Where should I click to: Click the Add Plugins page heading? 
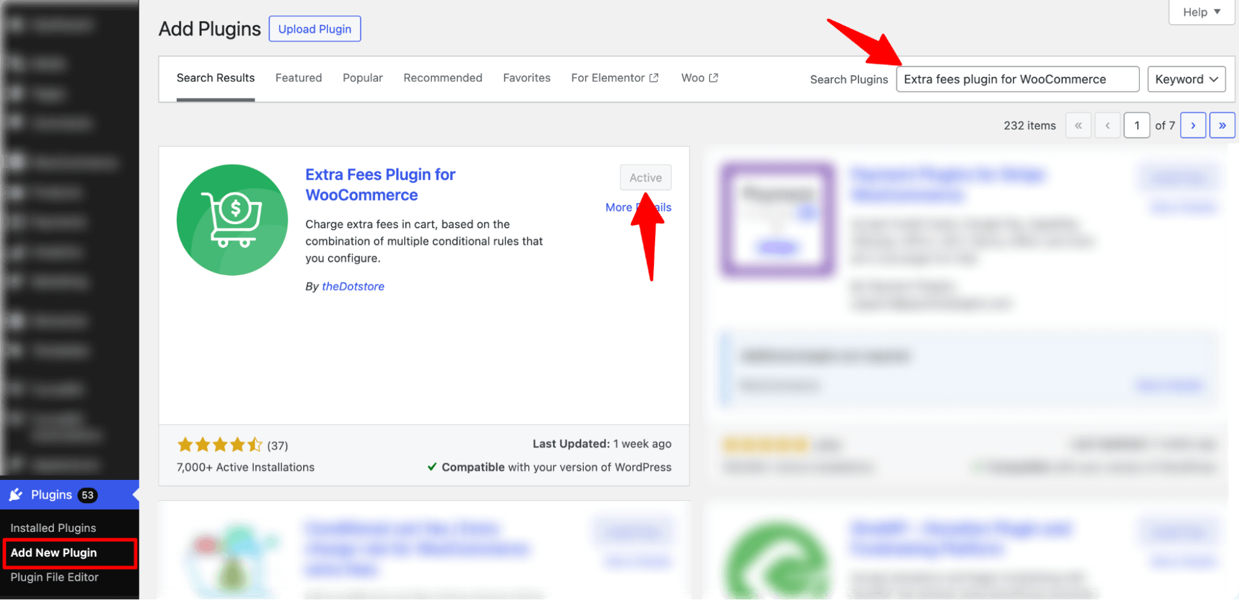point(209,29)
